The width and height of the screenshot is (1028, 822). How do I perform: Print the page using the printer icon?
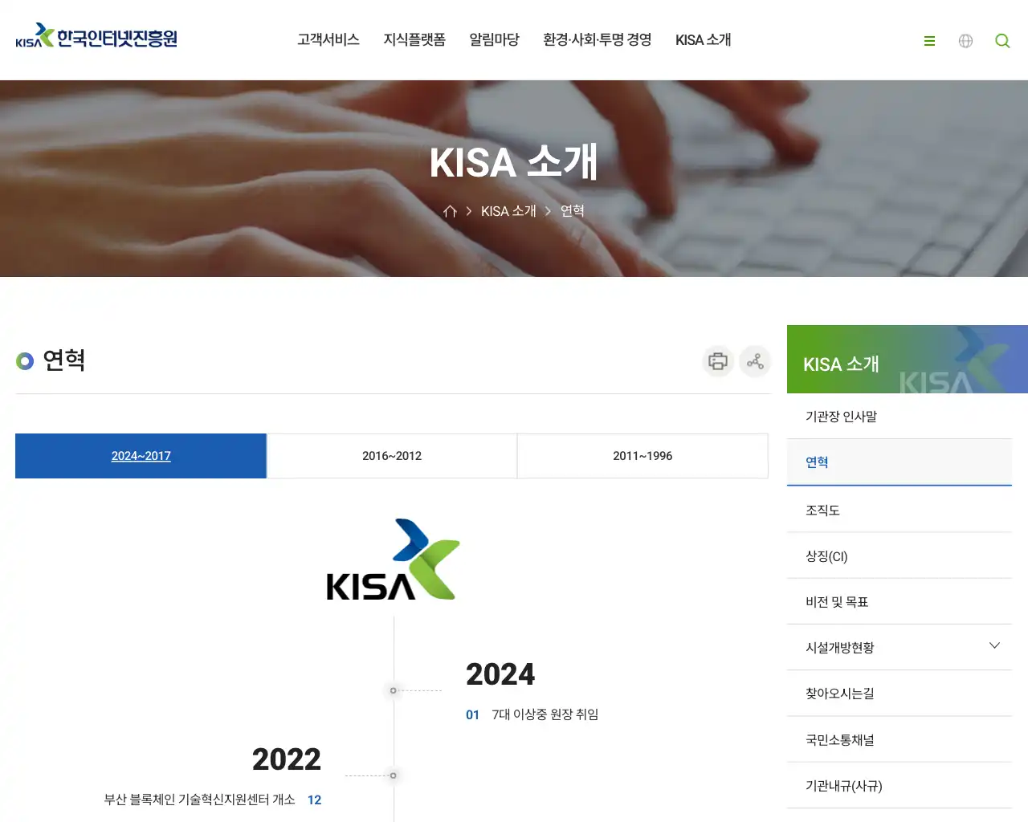point(718,361)
